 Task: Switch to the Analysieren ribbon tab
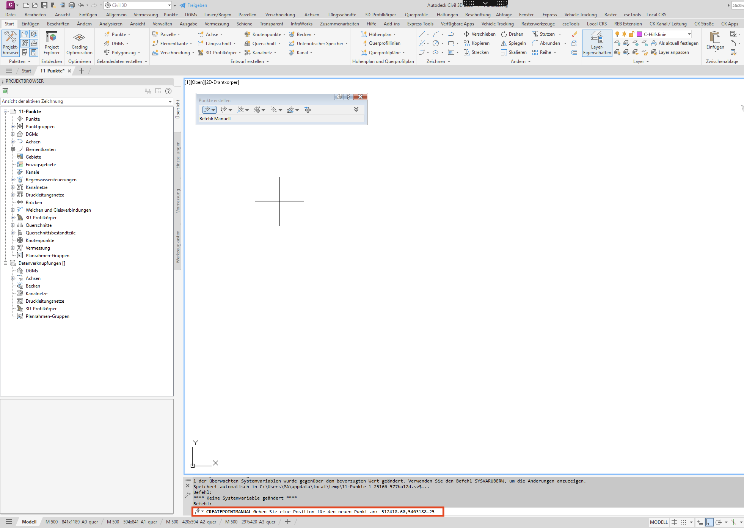click(x=111, y=24)
